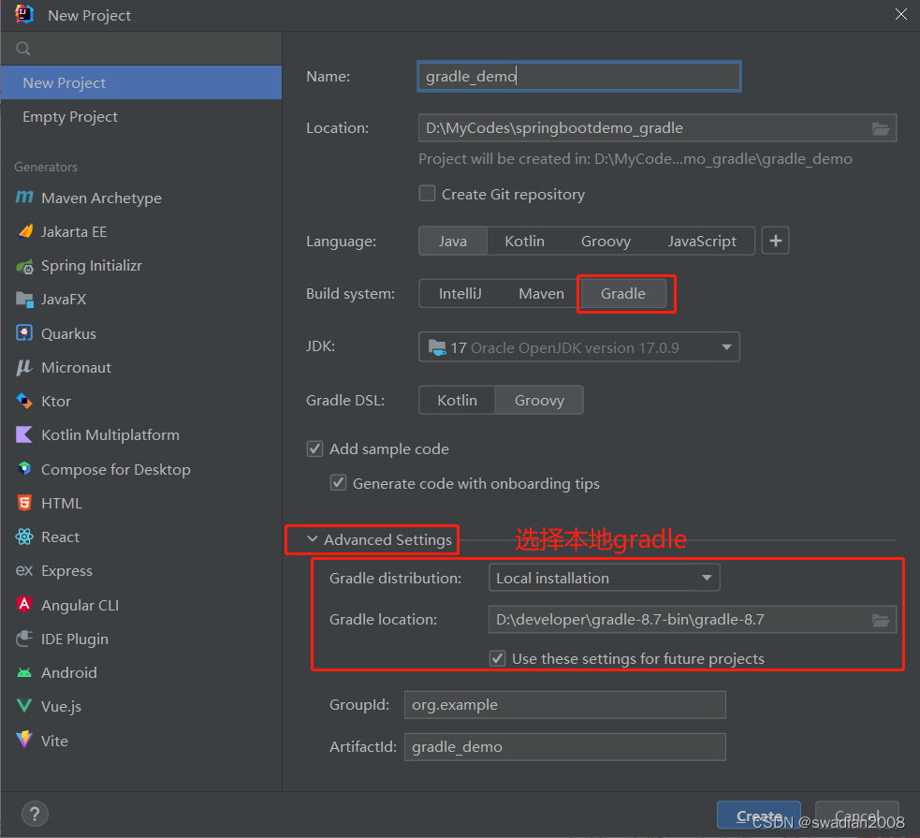The image size is (920, 838).
Task: Choose the Ktor generator
Action: click(x=56, y=401)
